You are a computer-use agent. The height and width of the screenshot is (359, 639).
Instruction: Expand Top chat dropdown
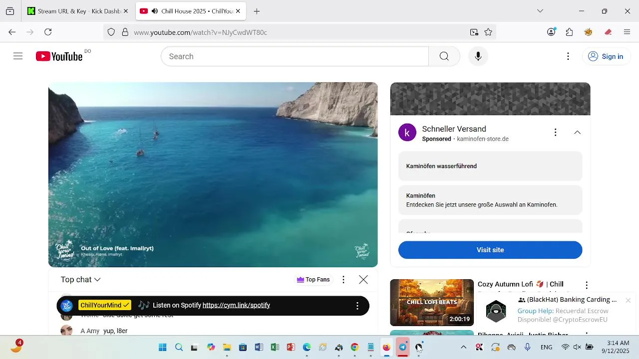[80, 280]
